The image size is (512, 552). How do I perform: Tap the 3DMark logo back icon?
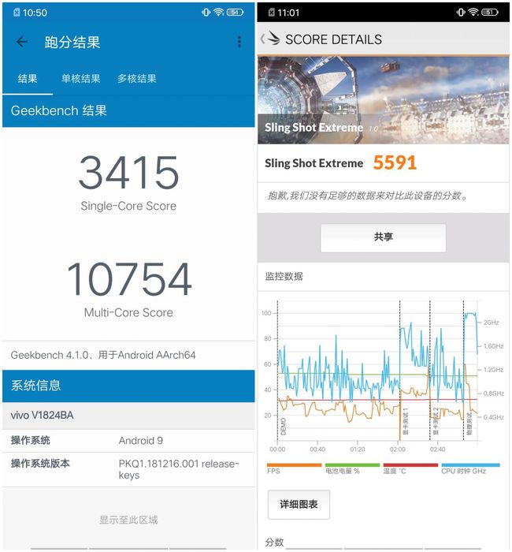pyautogui.click(x=271, y=39)
